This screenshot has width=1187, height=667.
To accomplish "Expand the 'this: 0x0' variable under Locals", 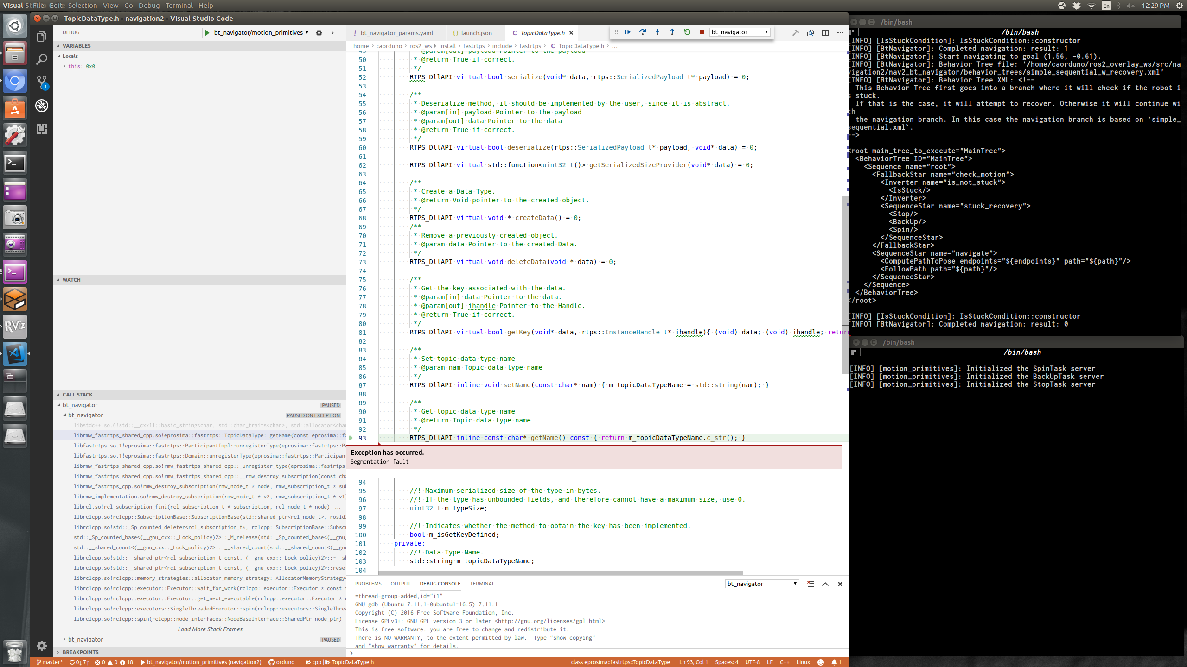I will [65, 66].
